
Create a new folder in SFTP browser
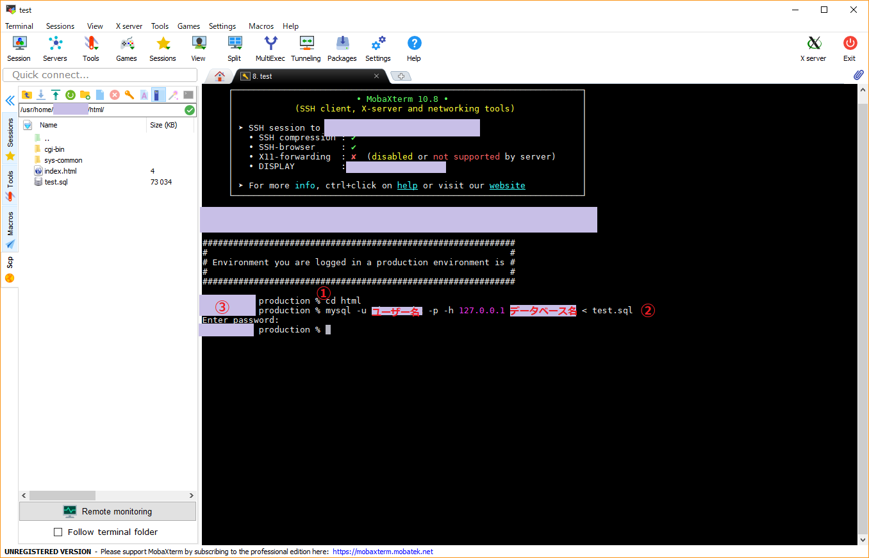click(85, 95)
